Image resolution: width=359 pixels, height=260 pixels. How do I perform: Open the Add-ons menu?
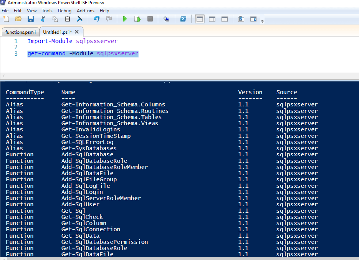click(86, 11)
